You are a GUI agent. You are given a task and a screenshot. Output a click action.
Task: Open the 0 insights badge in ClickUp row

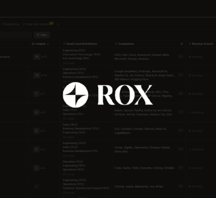coord(36,186)
